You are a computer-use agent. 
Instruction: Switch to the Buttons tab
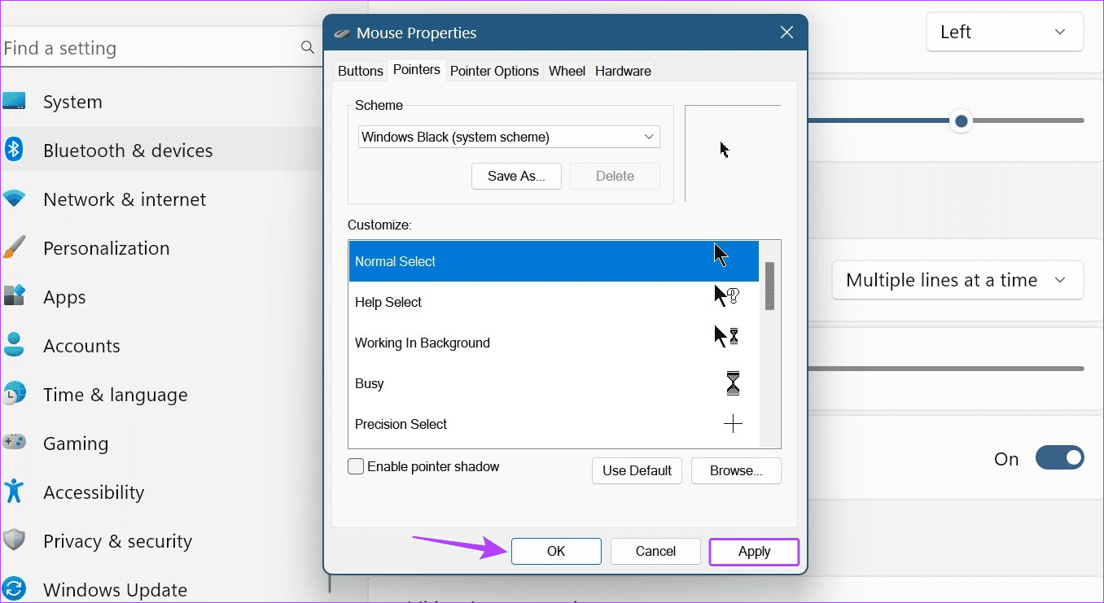(x=360, y=71)
